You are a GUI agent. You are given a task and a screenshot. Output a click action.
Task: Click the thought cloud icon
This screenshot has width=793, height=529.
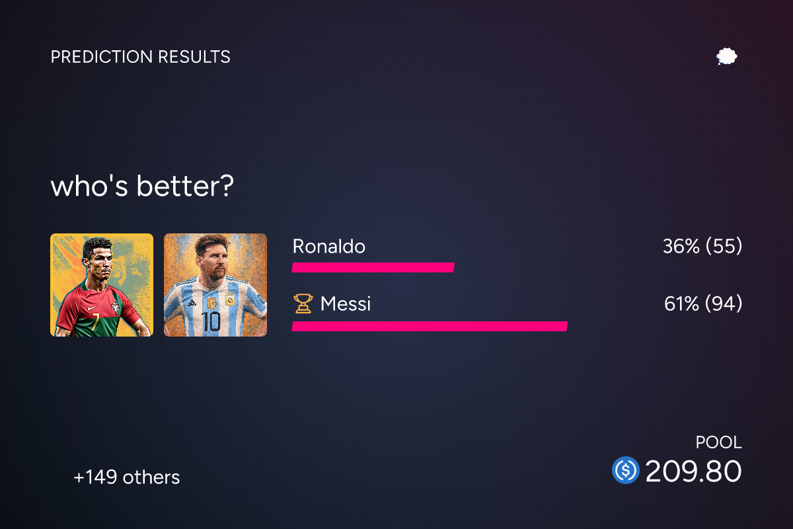coord(727,57)
